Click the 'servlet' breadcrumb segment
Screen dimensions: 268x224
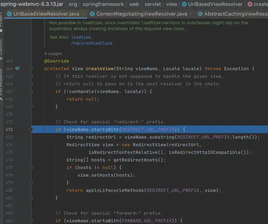pos(153,4)
